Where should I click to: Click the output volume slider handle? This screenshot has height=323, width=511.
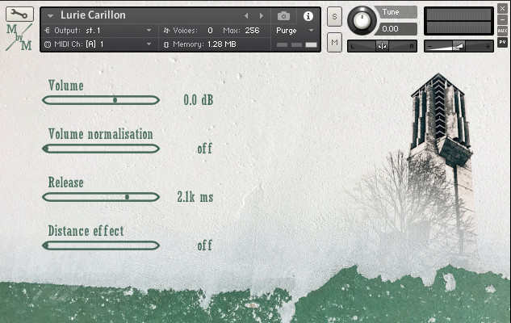[459, 46]
